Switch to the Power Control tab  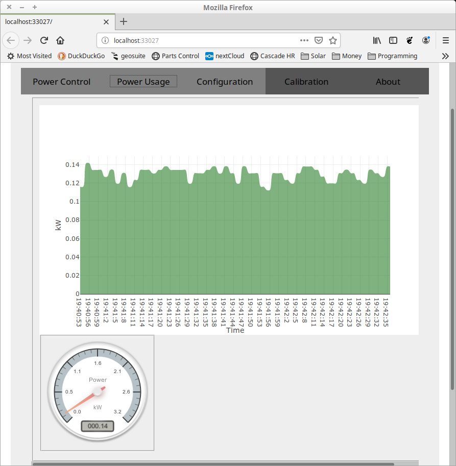coord(61,82)
